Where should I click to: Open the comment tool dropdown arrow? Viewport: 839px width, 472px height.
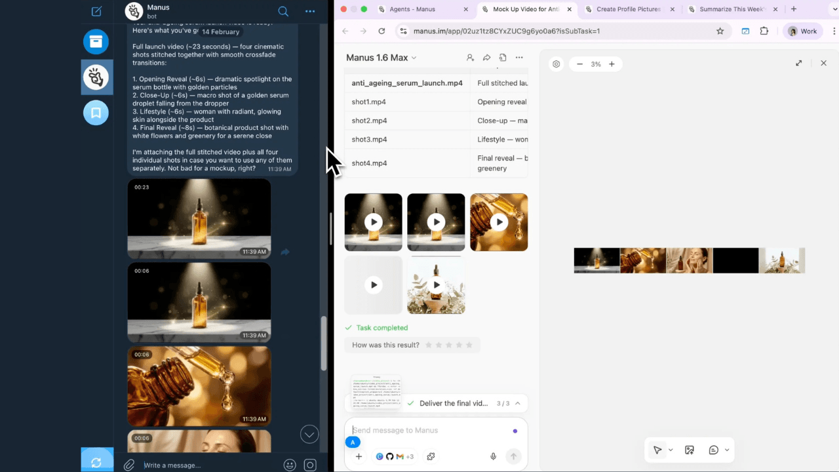(726, 450)
